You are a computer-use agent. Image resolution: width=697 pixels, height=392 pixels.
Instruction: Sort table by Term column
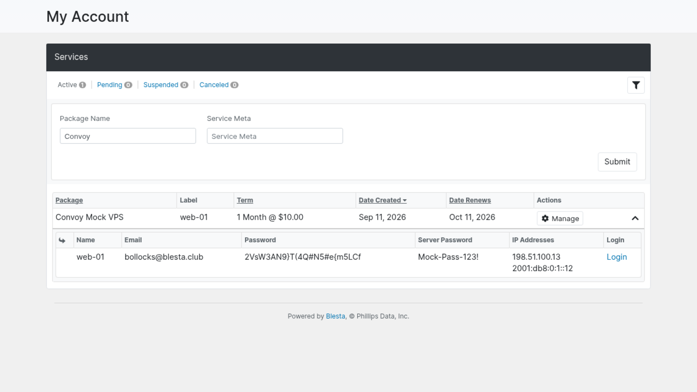[245, 200]
